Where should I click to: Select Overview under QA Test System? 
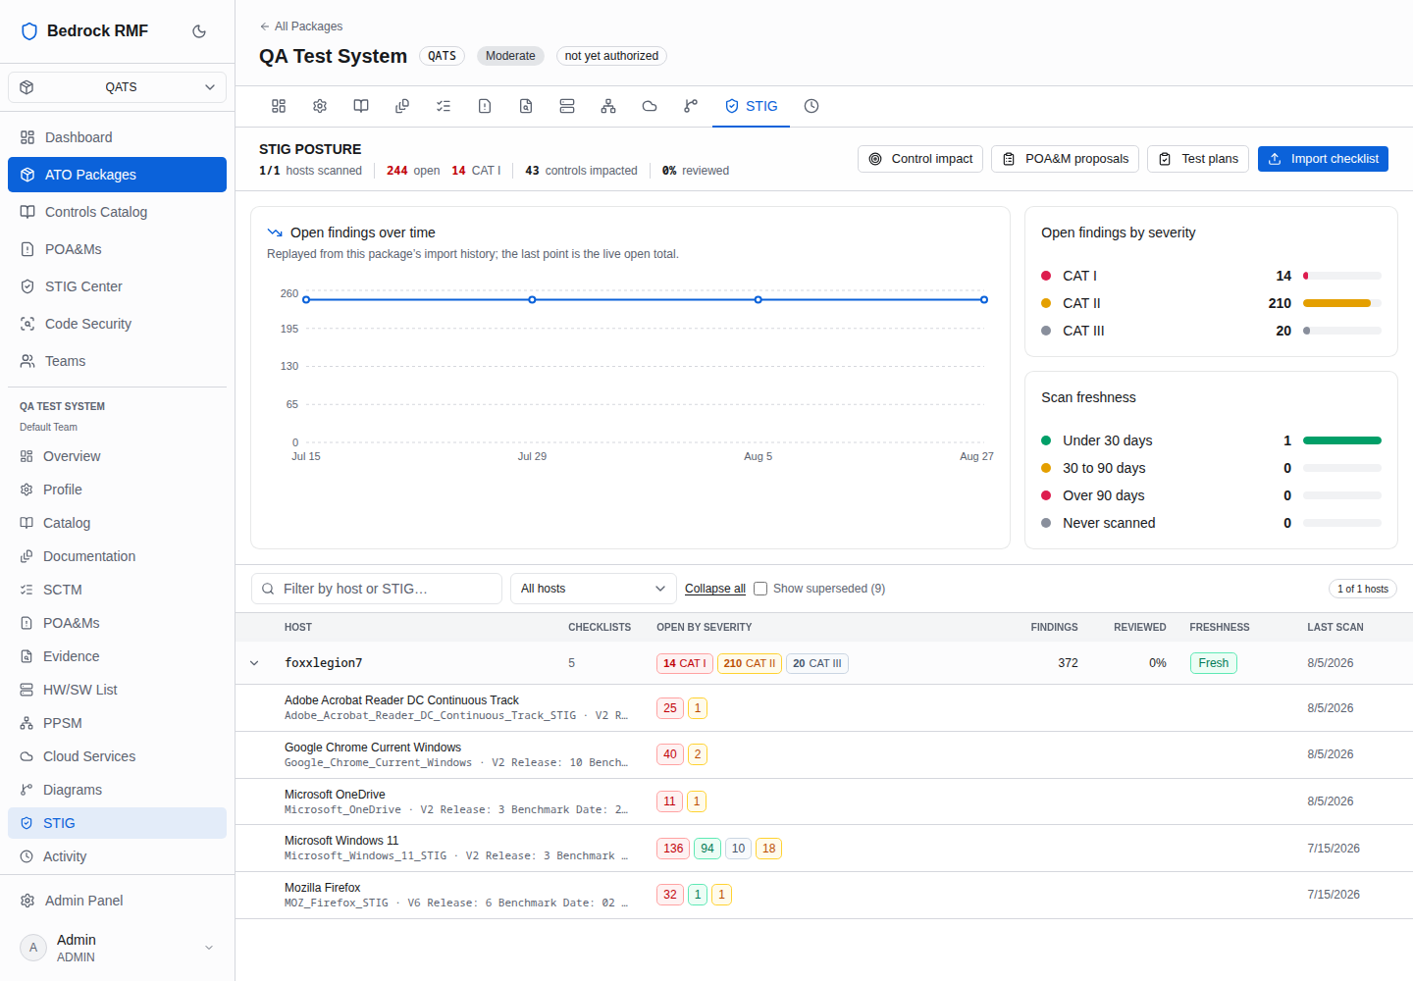tap(118, 456)
